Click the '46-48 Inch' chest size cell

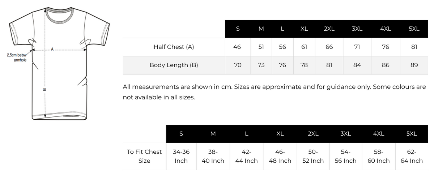point(280,156)
